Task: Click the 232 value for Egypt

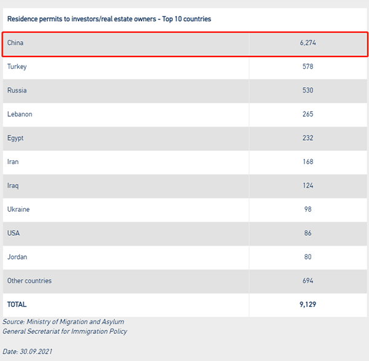Action: pyautogui.click(x=307, y=138)
